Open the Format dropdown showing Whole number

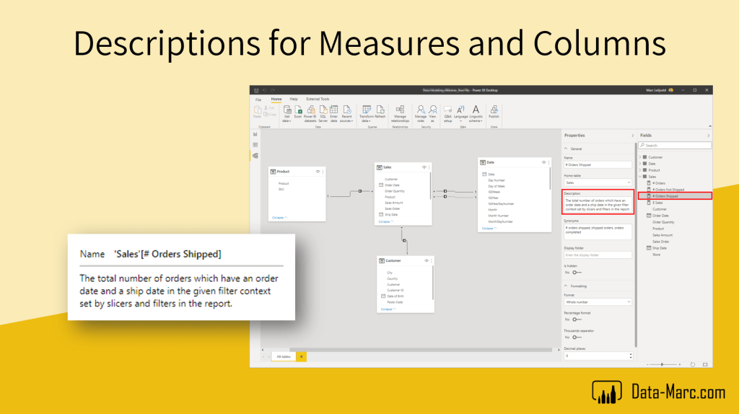pyautogui.click(x=598, y=303)
